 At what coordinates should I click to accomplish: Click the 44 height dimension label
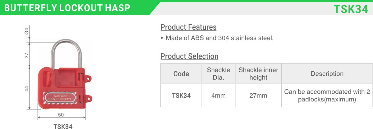point(27,88)
